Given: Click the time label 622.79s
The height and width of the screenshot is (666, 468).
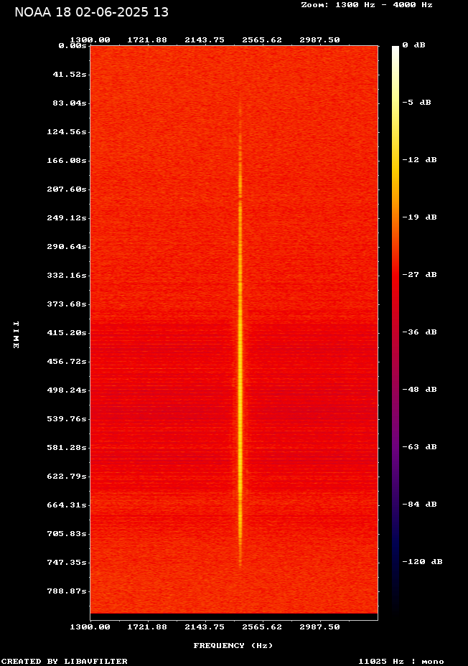Looking at the screenshot, I should point(67,476).
